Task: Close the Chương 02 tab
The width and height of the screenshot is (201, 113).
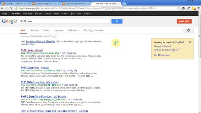Action: [29, 3]
